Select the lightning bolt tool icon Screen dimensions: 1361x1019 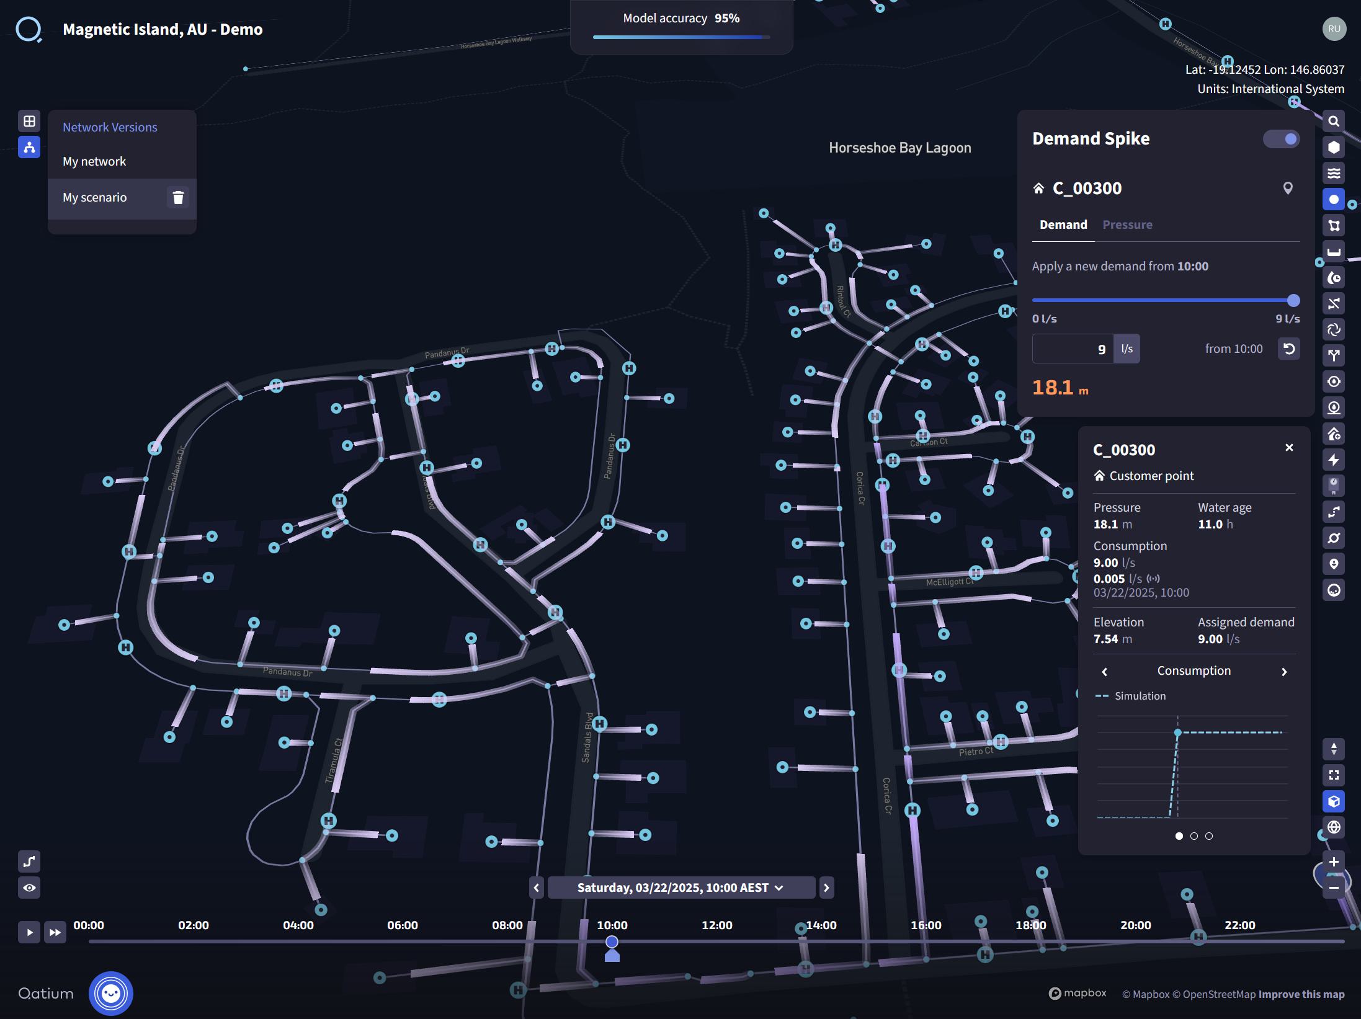[x=1334, y=460]
